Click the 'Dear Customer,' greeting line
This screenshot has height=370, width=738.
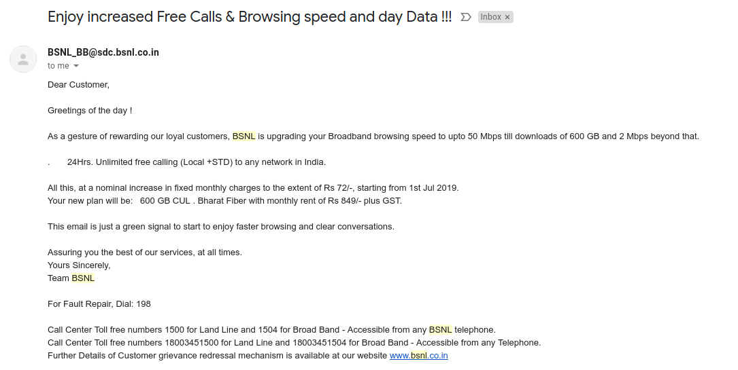point(78,84)
